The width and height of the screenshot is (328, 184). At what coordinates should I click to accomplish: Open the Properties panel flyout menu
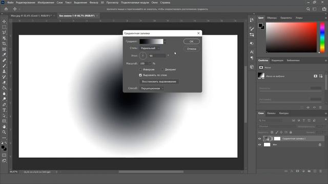click(326, 60)
